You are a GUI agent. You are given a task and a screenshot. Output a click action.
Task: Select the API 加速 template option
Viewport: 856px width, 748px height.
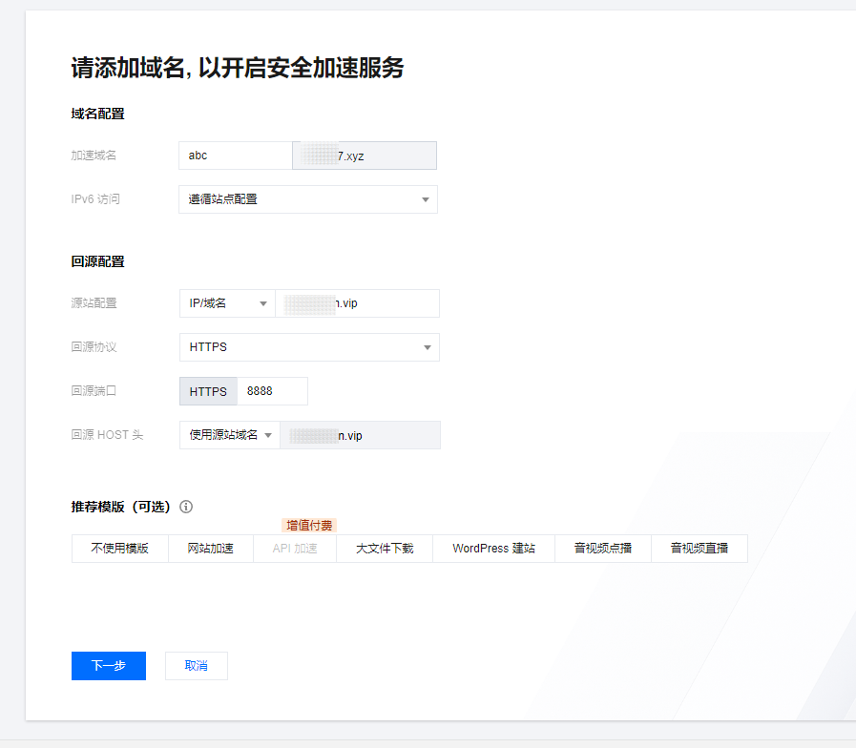(x=294, y=549)
